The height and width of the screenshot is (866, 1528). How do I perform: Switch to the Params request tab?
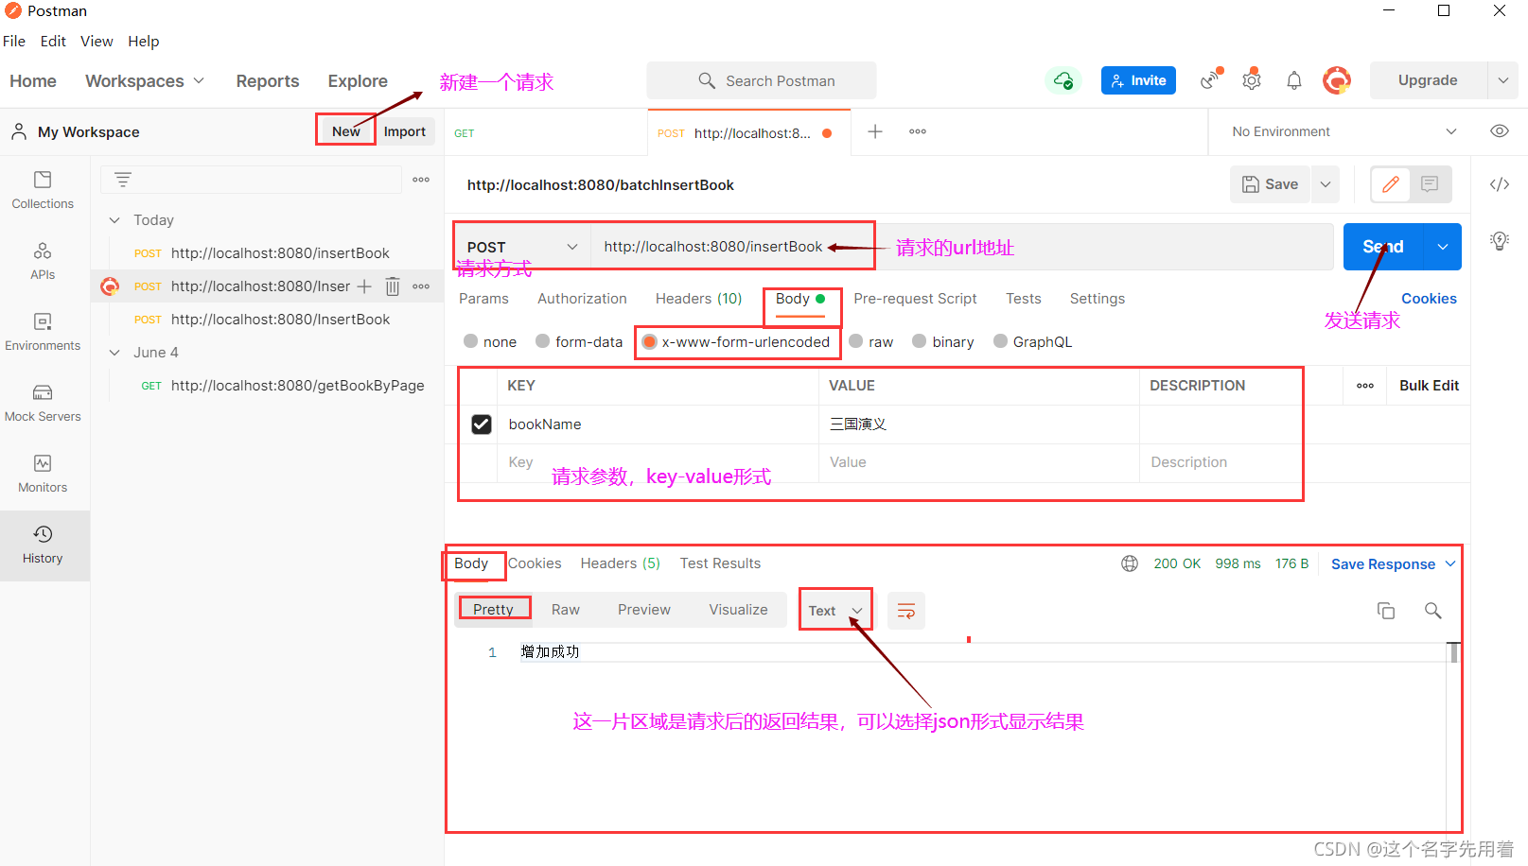483,299
